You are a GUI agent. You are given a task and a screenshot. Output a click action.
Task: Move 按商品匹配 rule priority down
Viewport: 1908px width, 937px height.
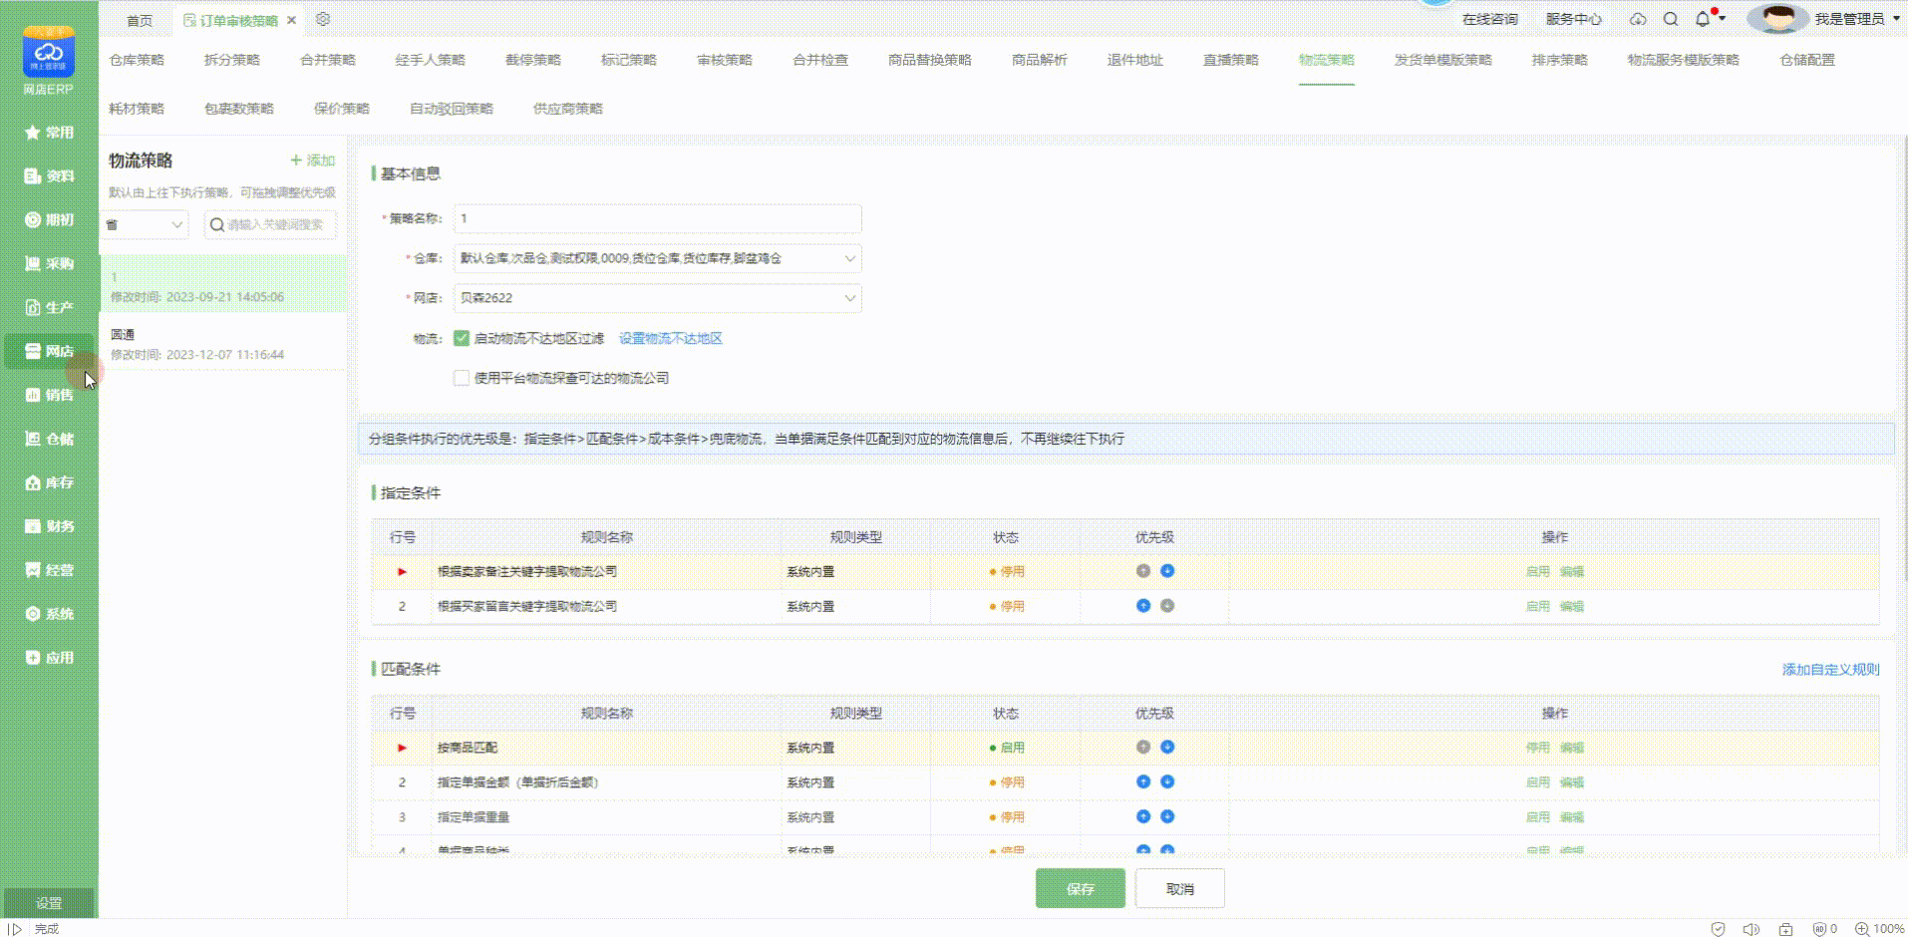1167,747
